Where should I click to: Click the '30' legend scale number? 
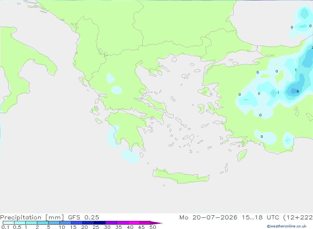[107, 227]
